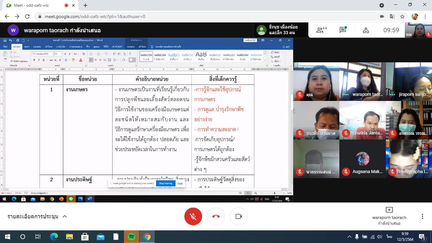
Task: Open the Meet activities panel
Action: tap(366, 30)
